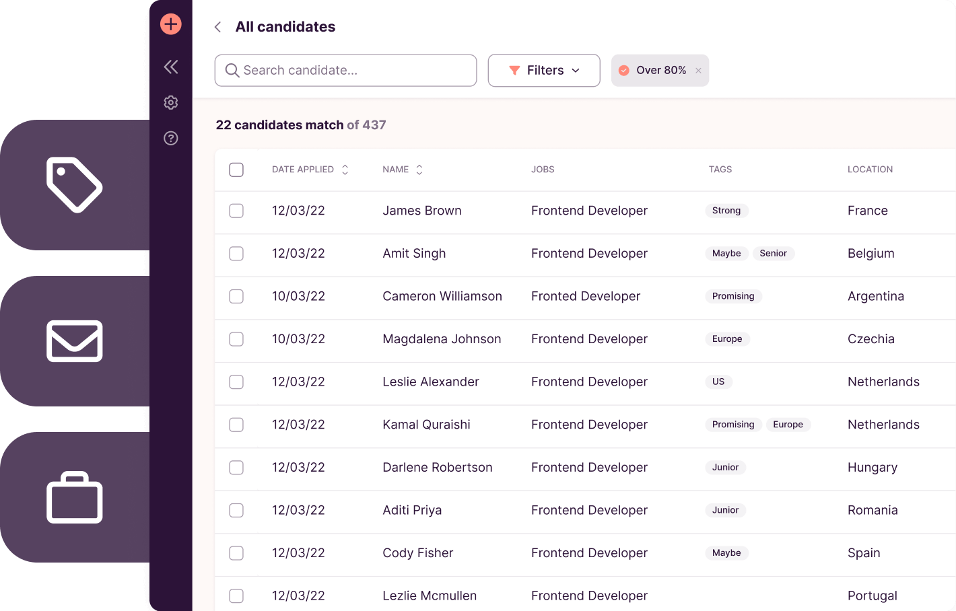The width and height of the screenshot is (956, 611).
Task: Open settings gear in sidebar
Action: pos(171,102)
